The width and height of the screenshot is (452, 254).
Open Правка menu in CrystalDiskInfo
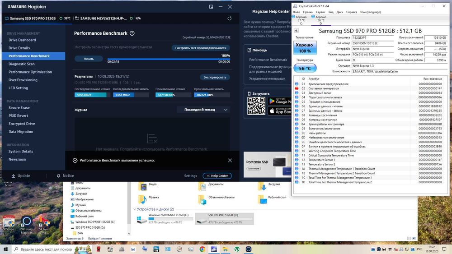[308, 12]
